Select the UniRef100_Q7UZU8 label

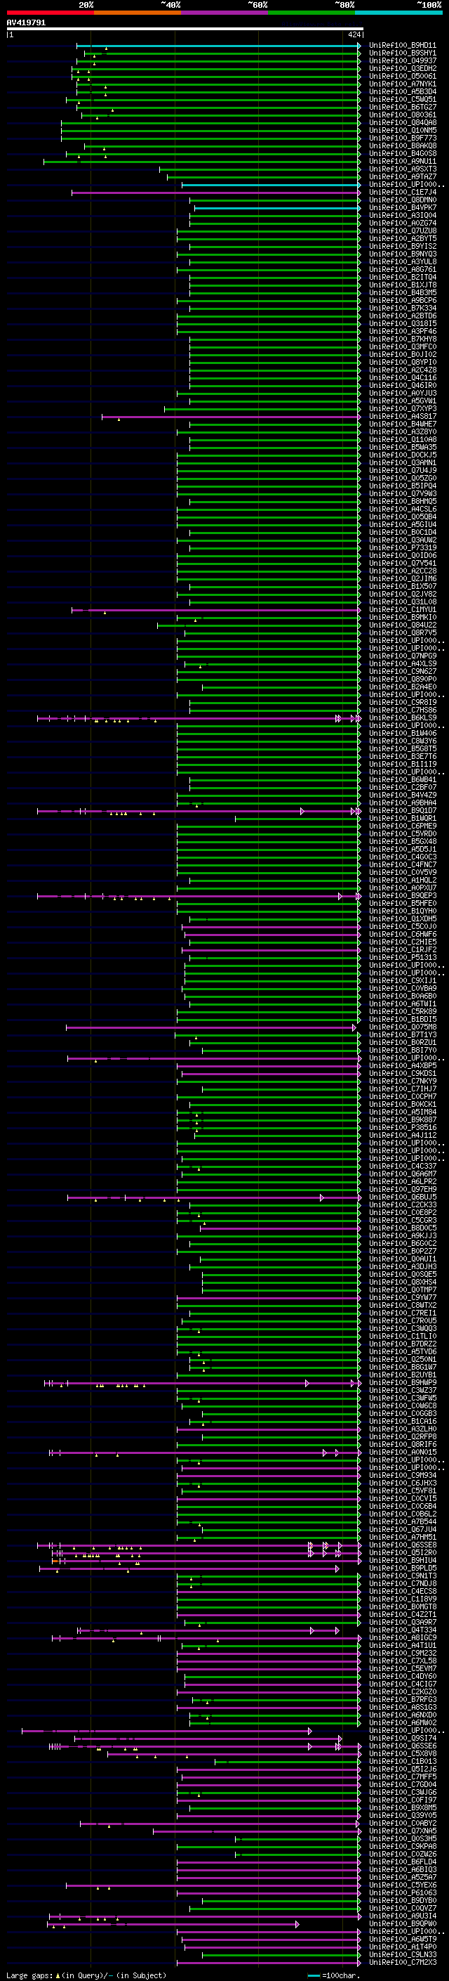point(402,230)
